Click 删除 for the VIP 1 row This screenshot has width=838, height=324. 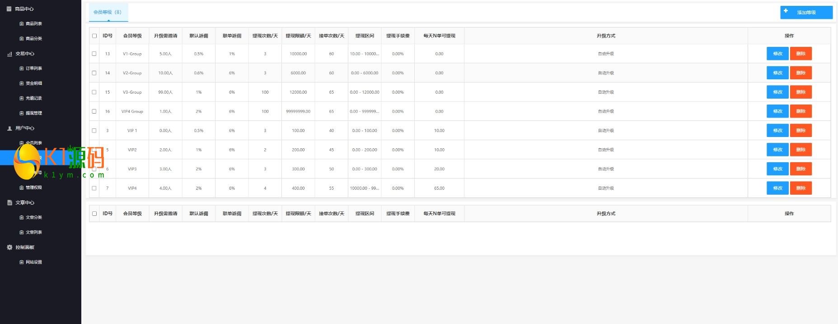801,130
